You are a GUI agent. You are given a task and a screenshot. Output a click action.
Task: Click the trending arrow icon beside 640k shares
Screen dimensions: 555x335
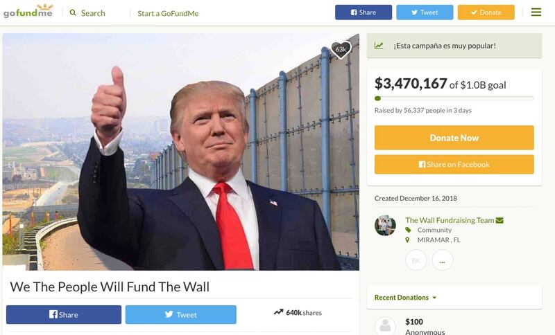coord(279,312)
